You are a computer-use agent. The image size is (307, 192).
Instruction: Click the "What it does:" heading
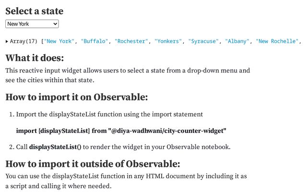(x=35, y=58)
